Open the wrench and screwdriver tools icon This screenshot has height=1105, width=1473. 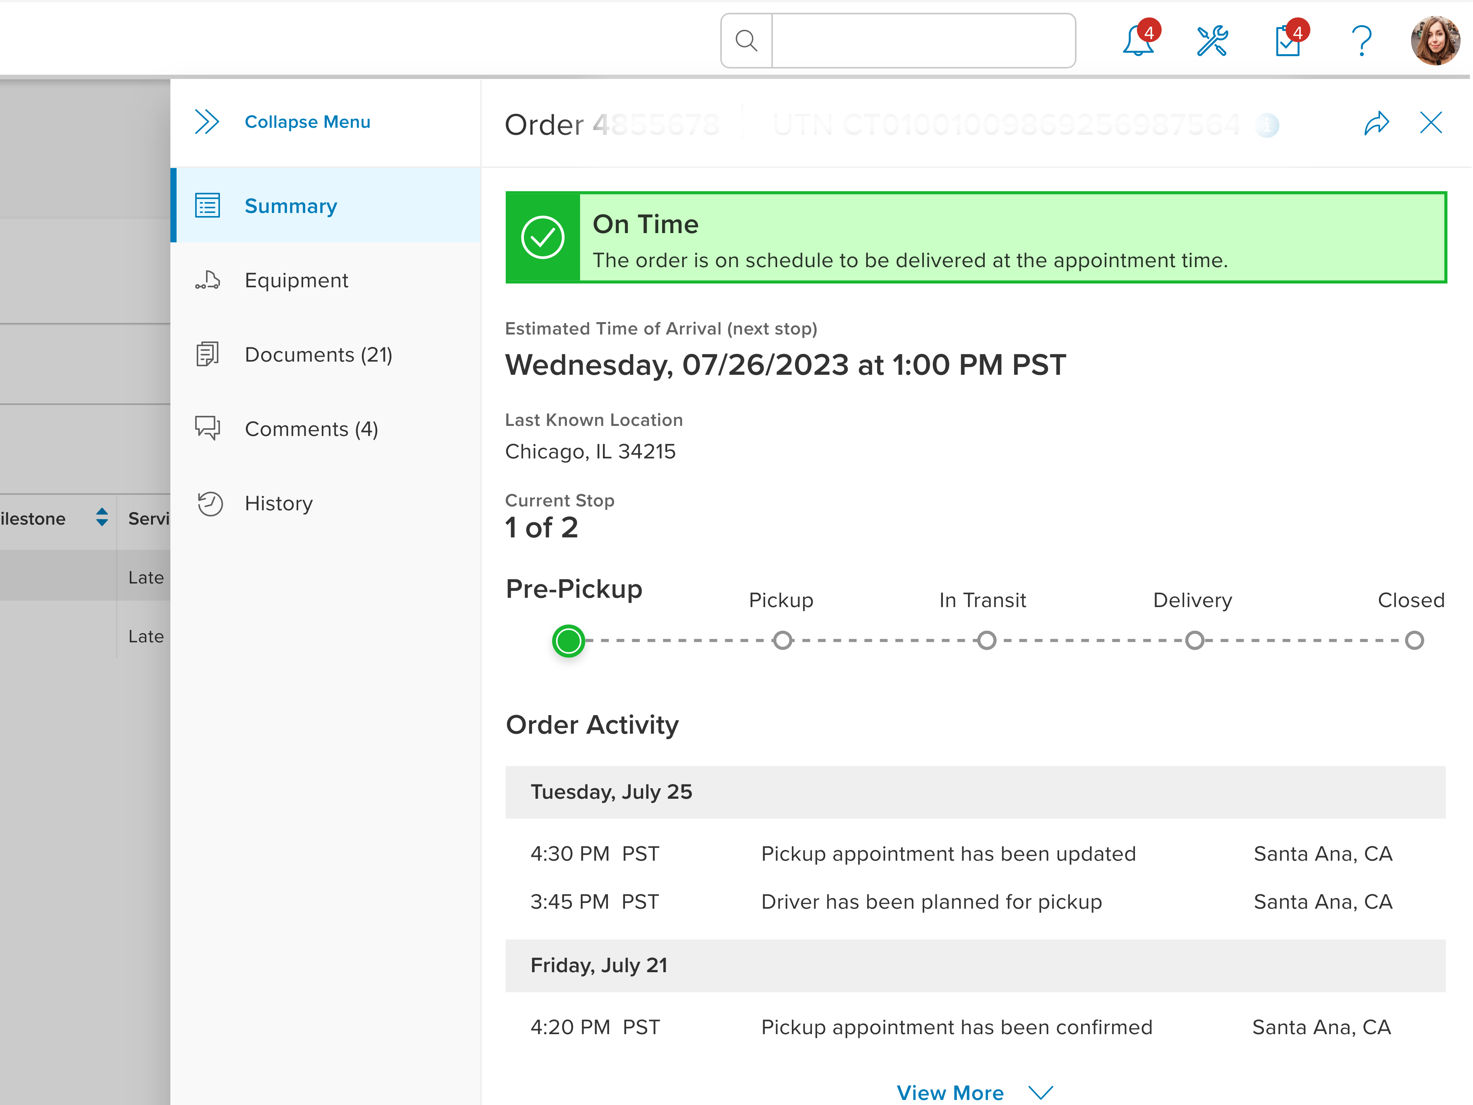pyautogui.click(x=1212, y=41)
